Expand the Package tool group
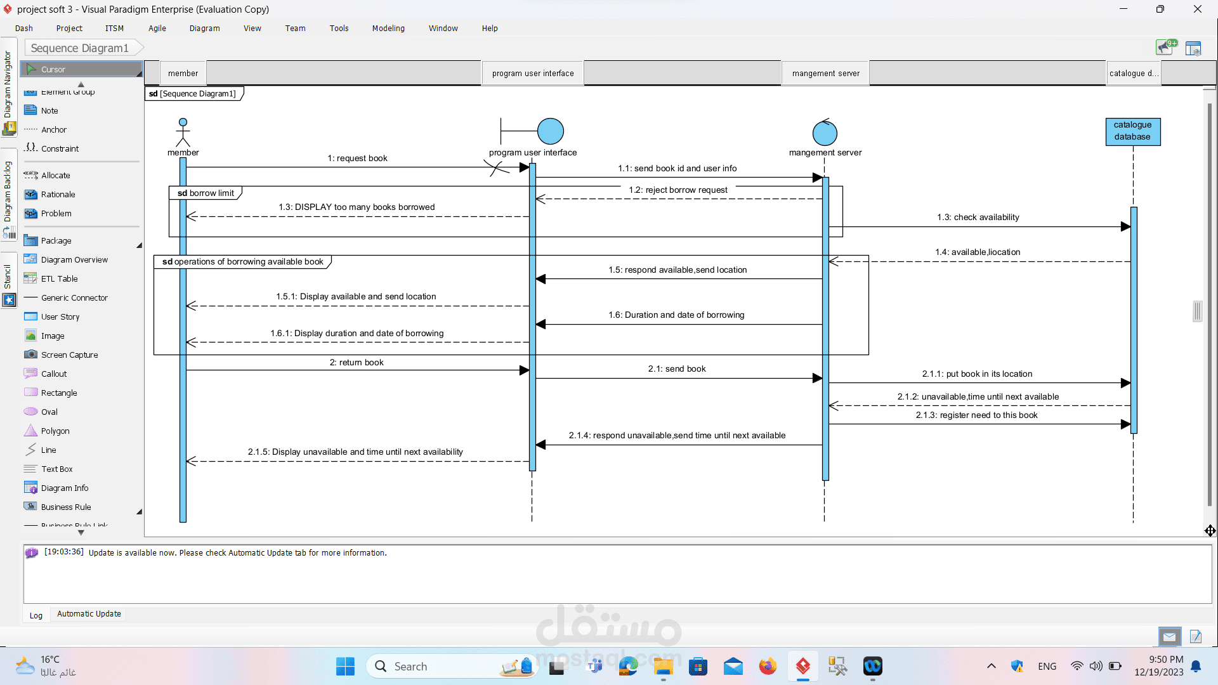1218x685 pixels. pyautogui.click(x=139, y=245)
